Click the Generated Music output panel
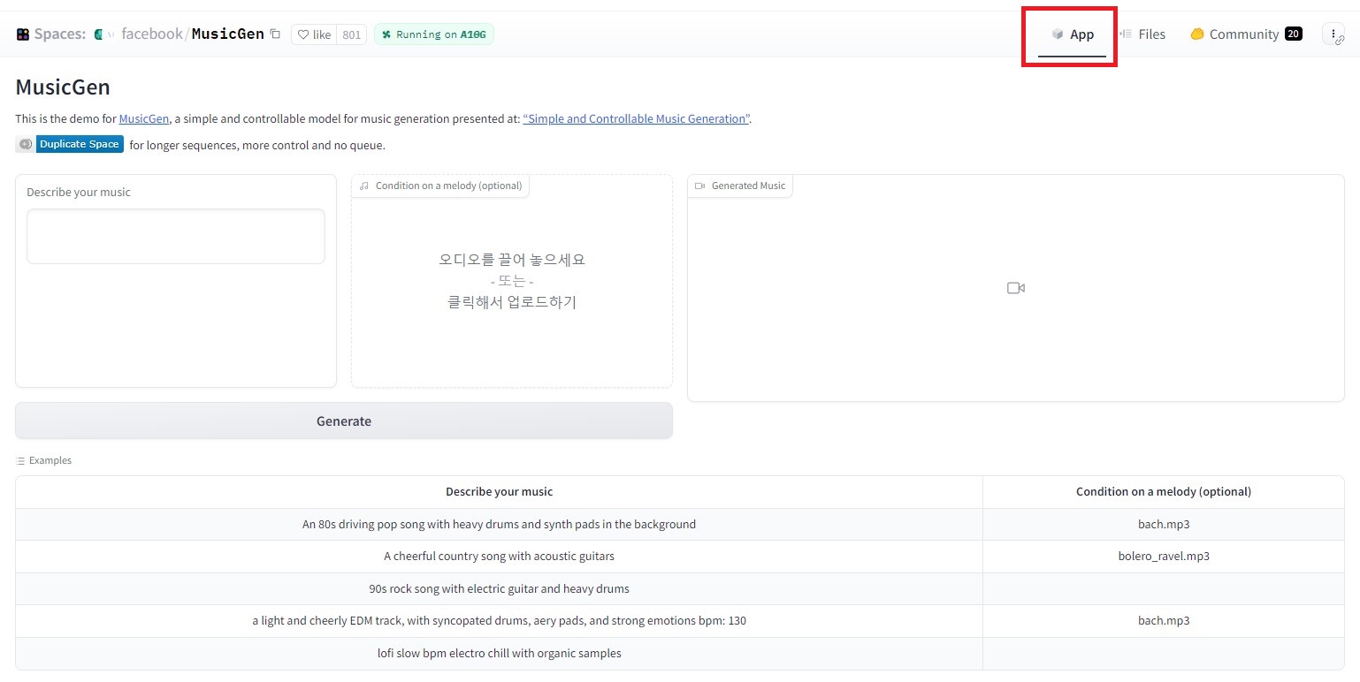This screenshot has height=682, width=1360. 1016,288
